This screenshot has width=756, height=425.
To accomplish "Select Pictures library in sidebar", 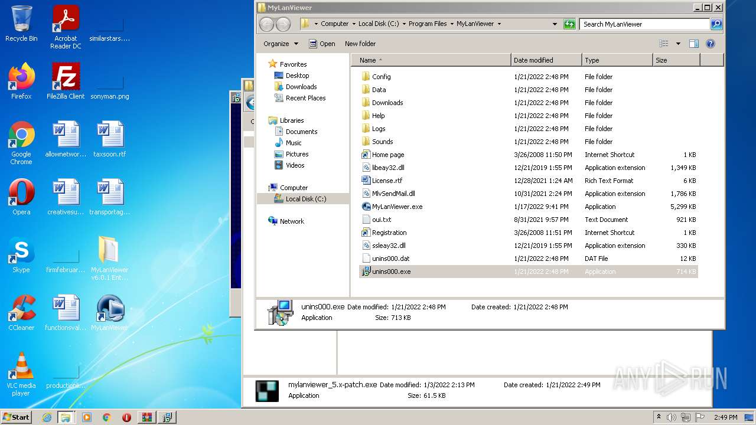I will (x=292, y=154).
